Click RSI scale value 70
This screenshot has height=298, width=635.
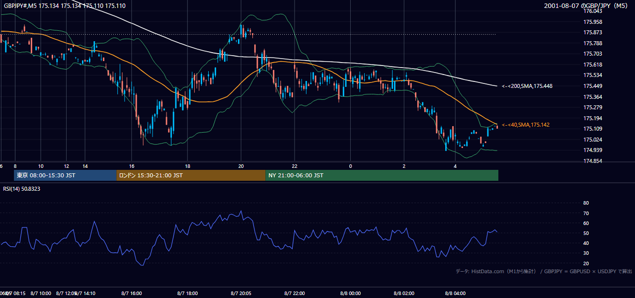(586, 213)
